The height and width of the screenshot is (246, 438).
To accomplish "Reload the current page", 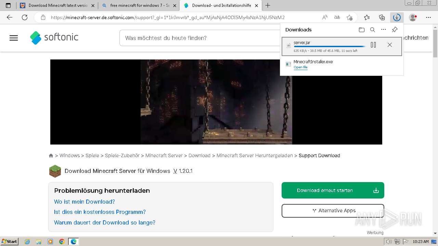I will click(25, 17).
